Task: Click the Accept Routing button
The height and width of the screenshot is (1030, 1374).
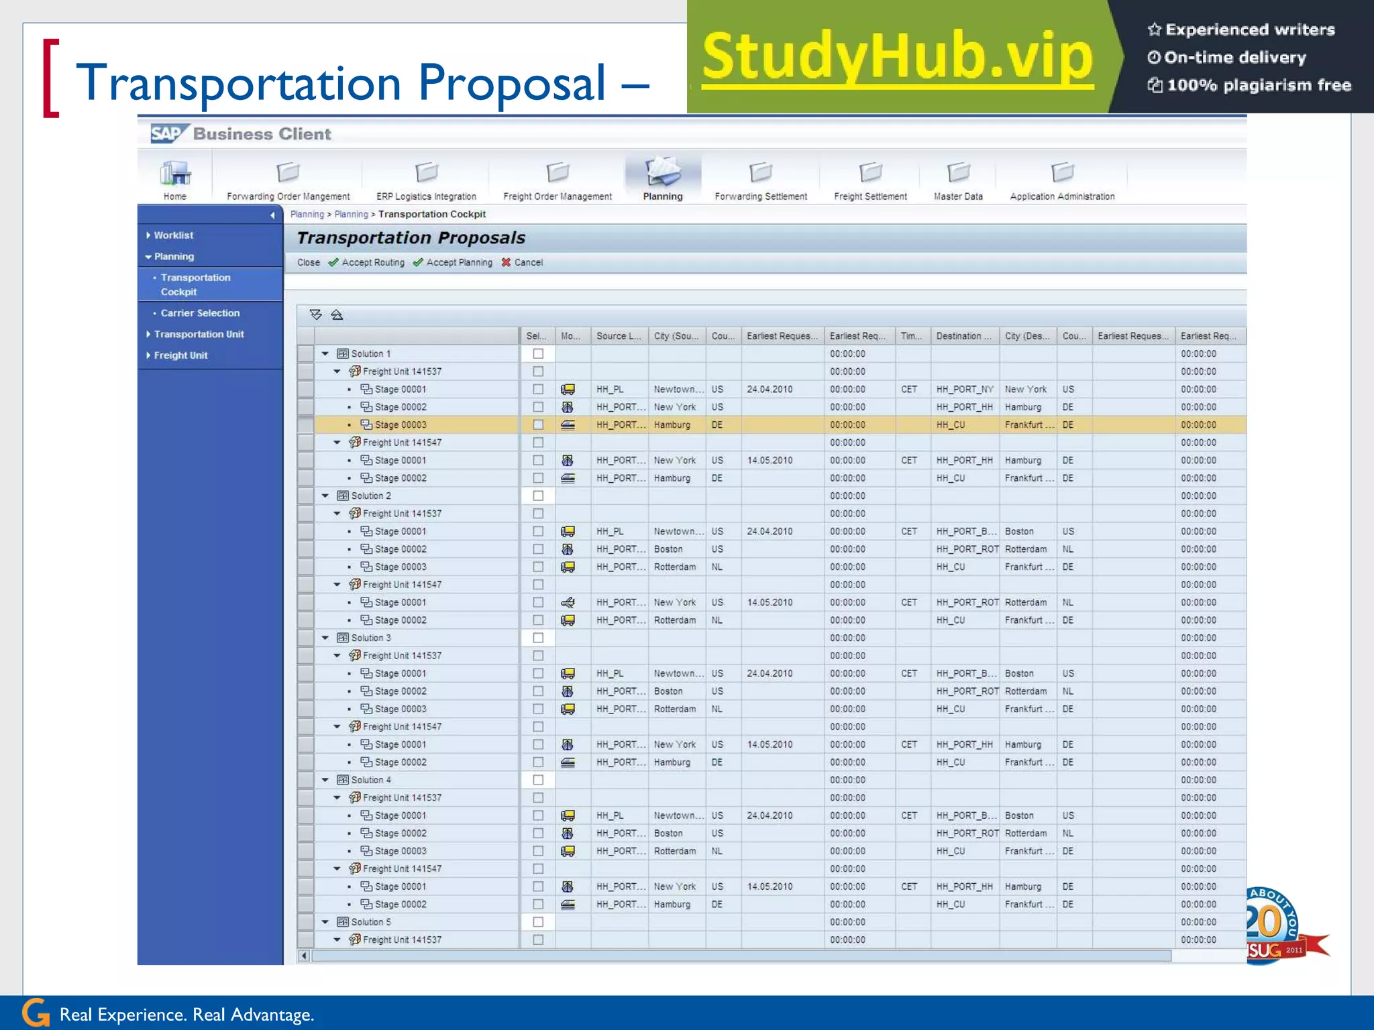Action: click(366, 262)
